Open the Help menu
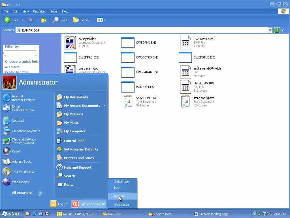This screenshot has height=218, width=290. click(65, 11)
